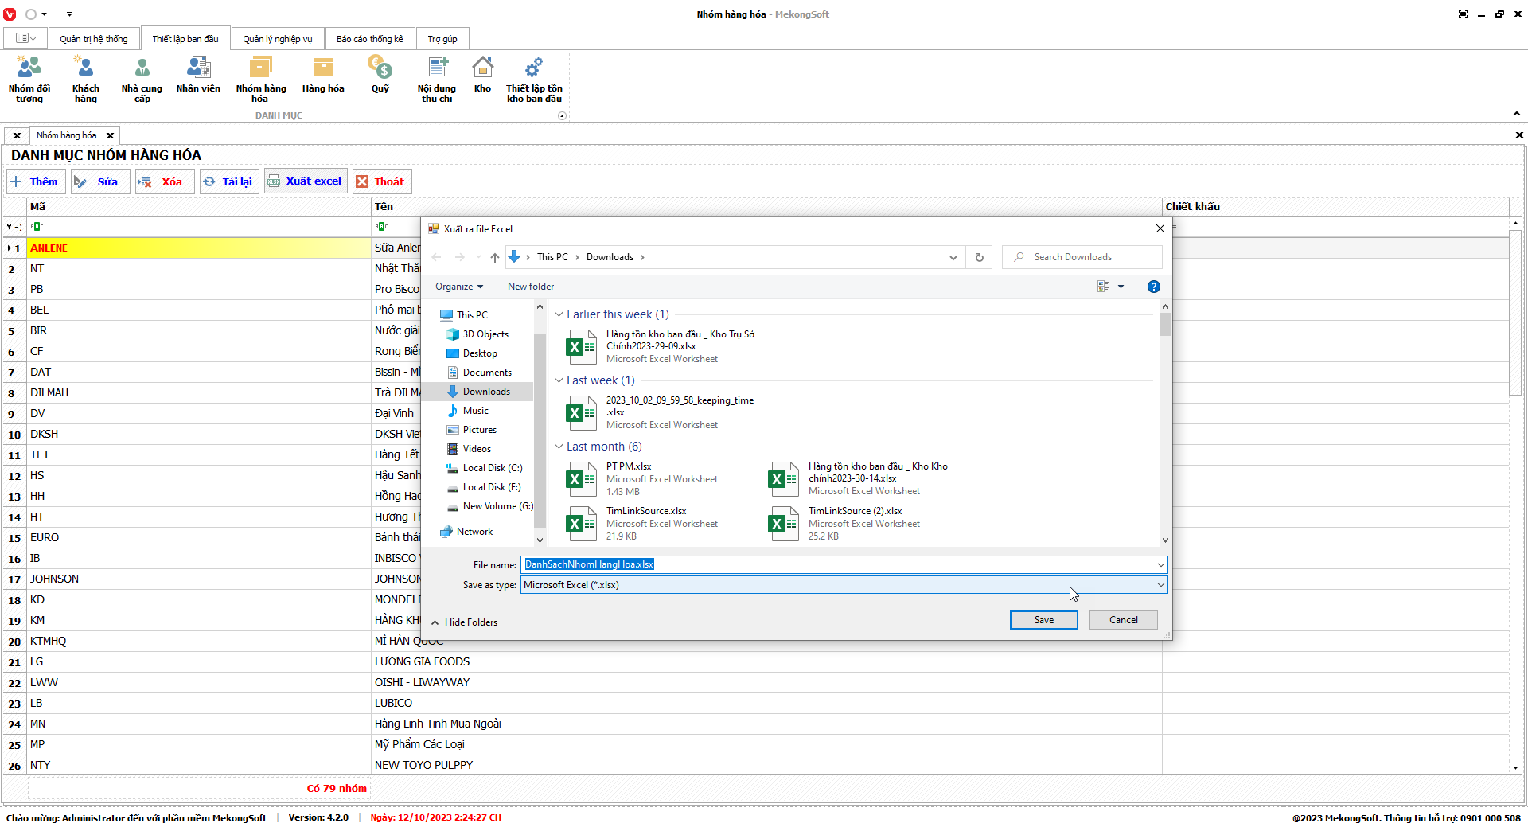Viewport: 1528px width, 827px height.
Task: Open the Hàng hóa ribbon icon
Action: 323,74
